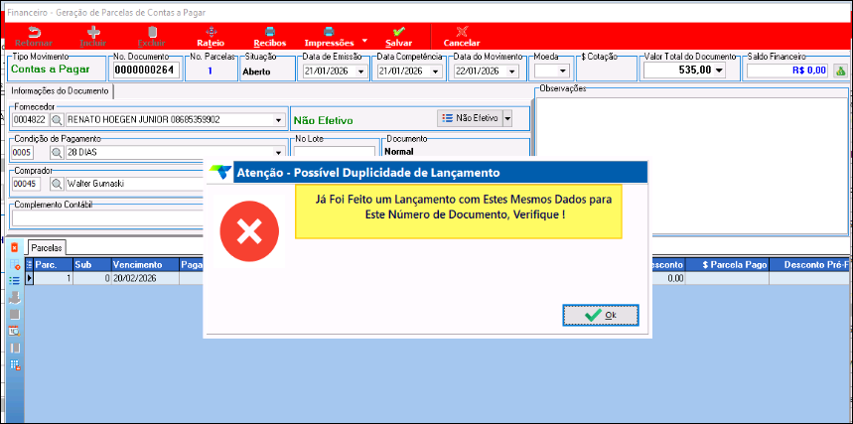Click the $ Parcela Pago column header
Screen dimensions: 853x424
coord(727,264)
